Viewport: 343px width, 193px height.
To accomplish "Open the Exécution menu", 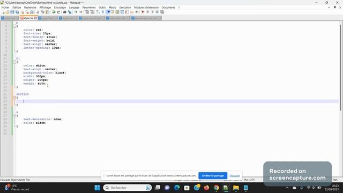I will click(x=125, y=8).
